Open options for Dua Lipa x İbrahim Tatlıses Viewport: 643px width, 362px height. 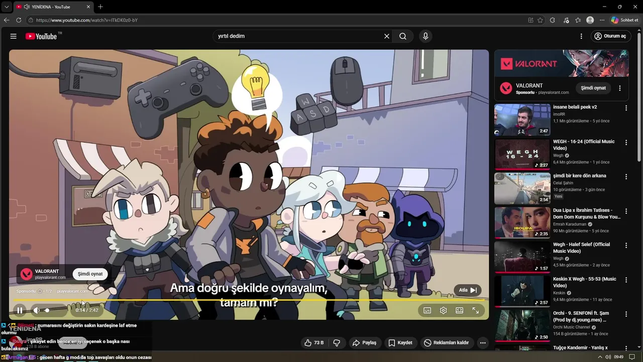(x=626, y=211)
